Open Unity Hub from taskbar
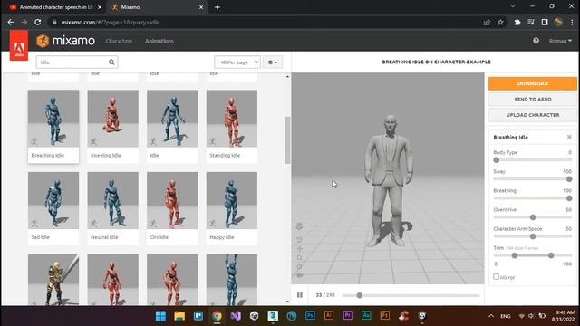The width and height of the screenshot is (580, 326). coord(254,316)
